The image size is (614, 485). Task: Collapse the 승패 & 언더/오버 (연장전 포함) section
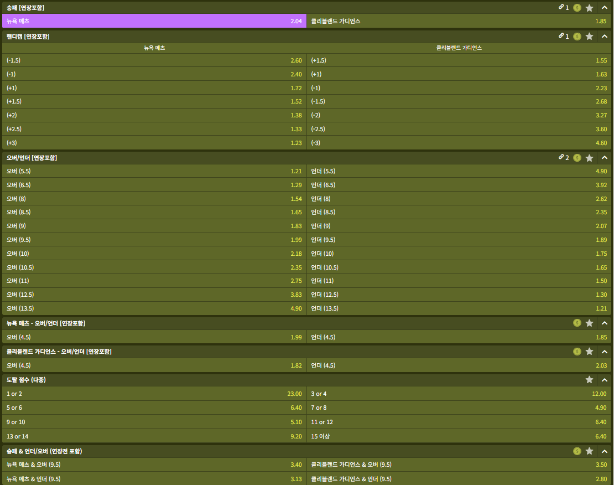(605, 451)
